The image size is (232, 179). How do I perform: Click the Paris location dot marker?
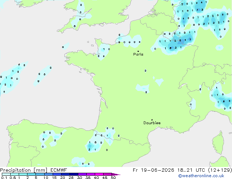[138, 51]
